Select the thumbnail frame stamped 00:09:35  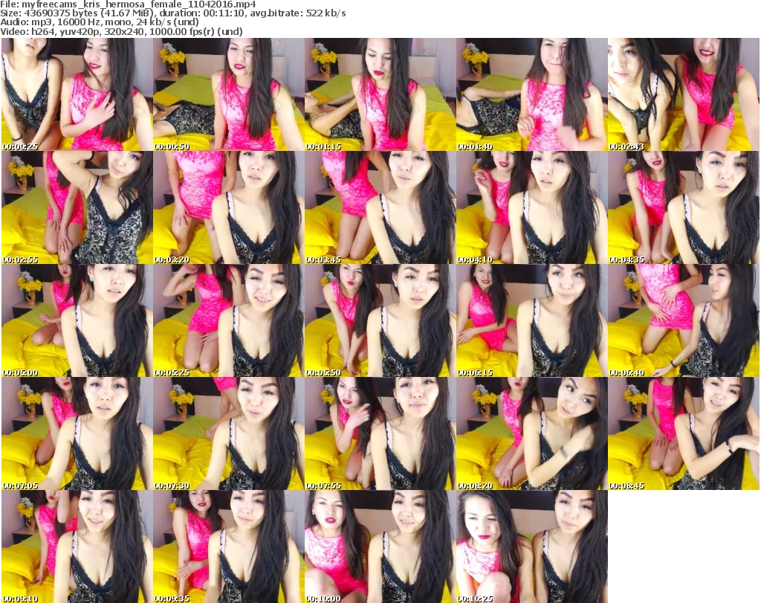tap(229, 546)
